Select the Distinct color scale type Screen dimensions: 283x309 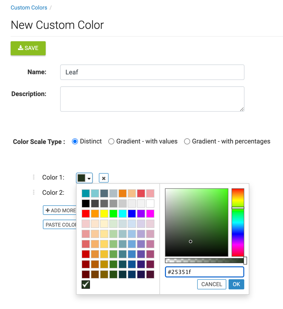(75, 141)
